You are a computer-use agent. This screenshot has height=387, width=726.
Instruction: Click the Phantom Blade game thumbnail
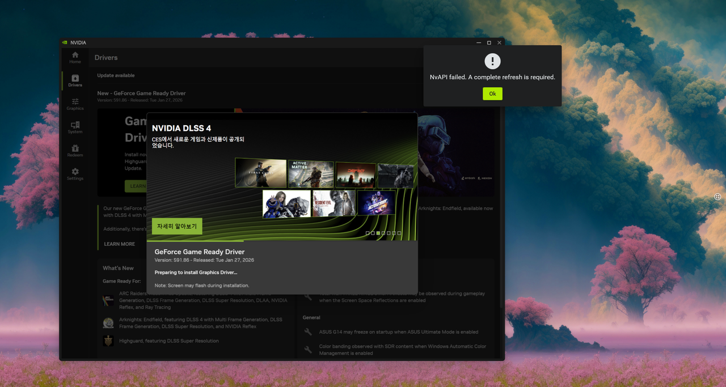(x=395, y=176)
